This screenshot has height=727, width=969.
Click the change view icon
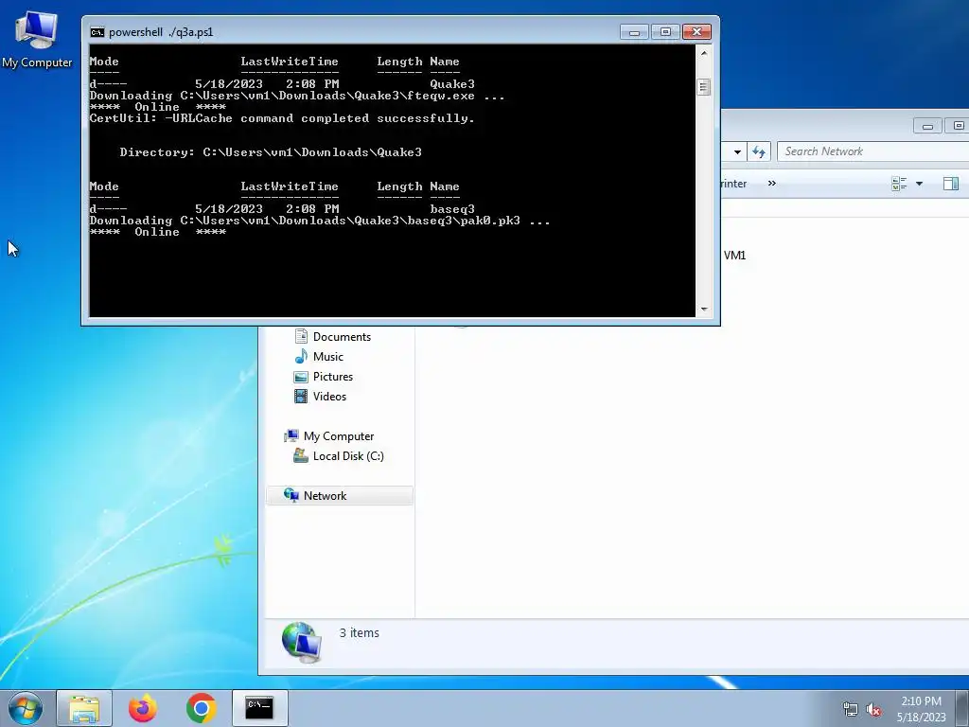[x=899, y=184]
